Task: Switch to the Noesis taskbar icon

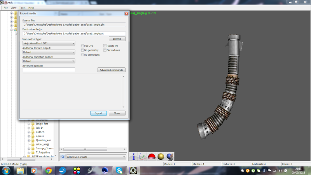Action: tap(133, 171)
